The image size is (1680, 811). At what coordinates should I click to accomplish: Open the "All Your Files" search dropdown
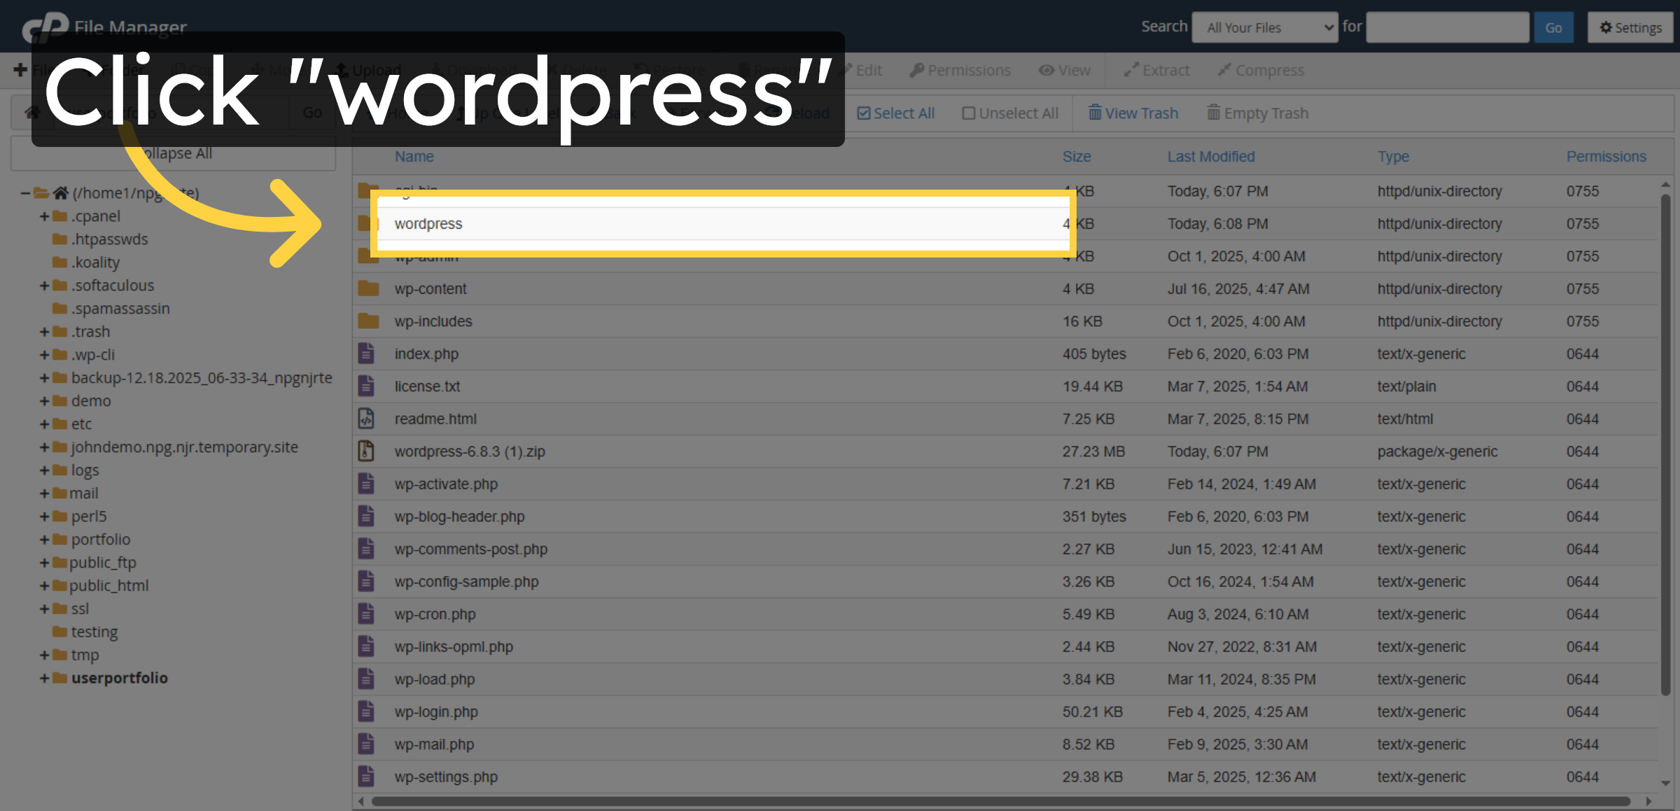pos(1264,27)
